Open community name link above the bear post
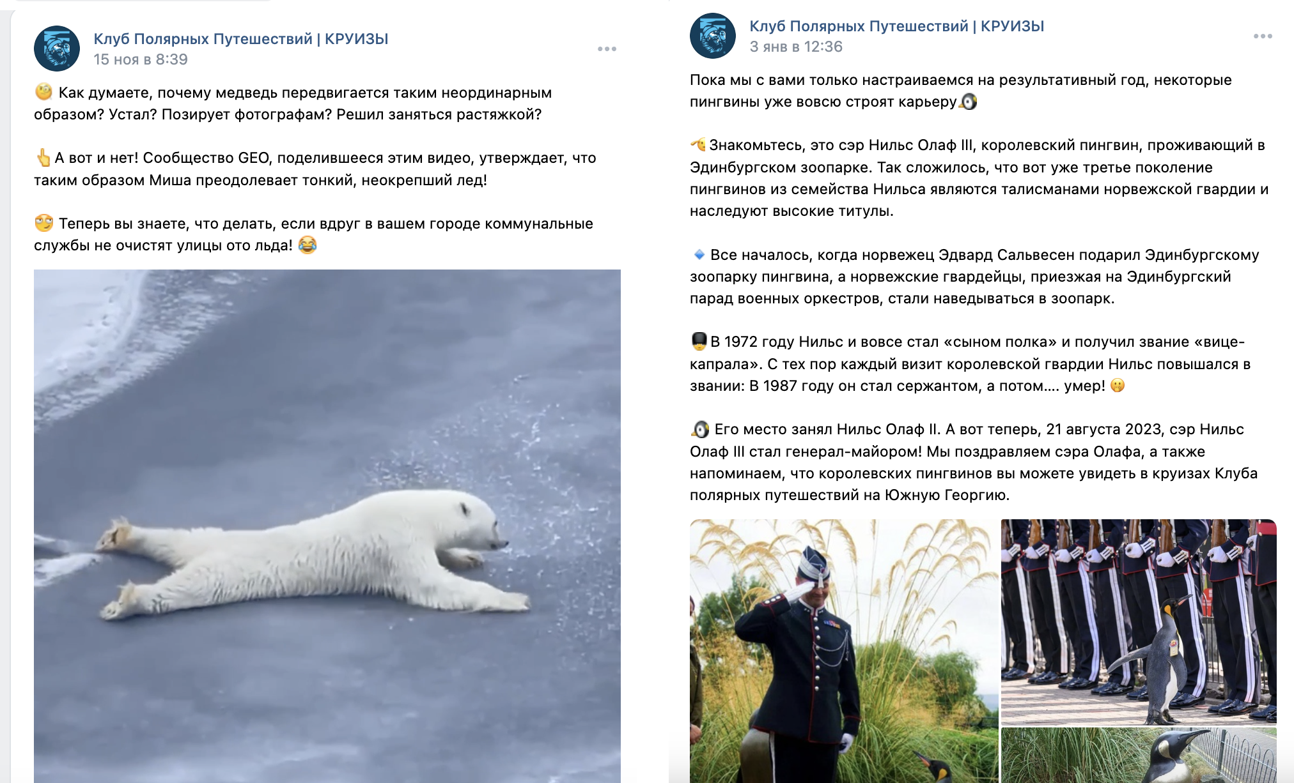 tap(241, 39)
